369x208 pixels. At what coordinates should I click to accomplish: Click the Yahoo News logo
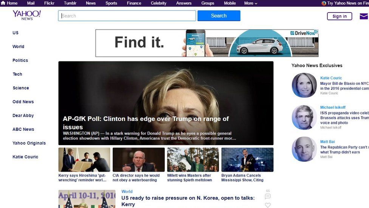pyautogui.click(x=26, y=15)
